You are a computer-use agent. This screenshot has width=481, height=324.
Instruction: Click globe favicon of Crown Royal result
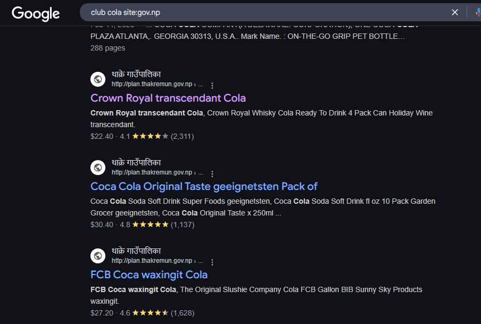98,79
